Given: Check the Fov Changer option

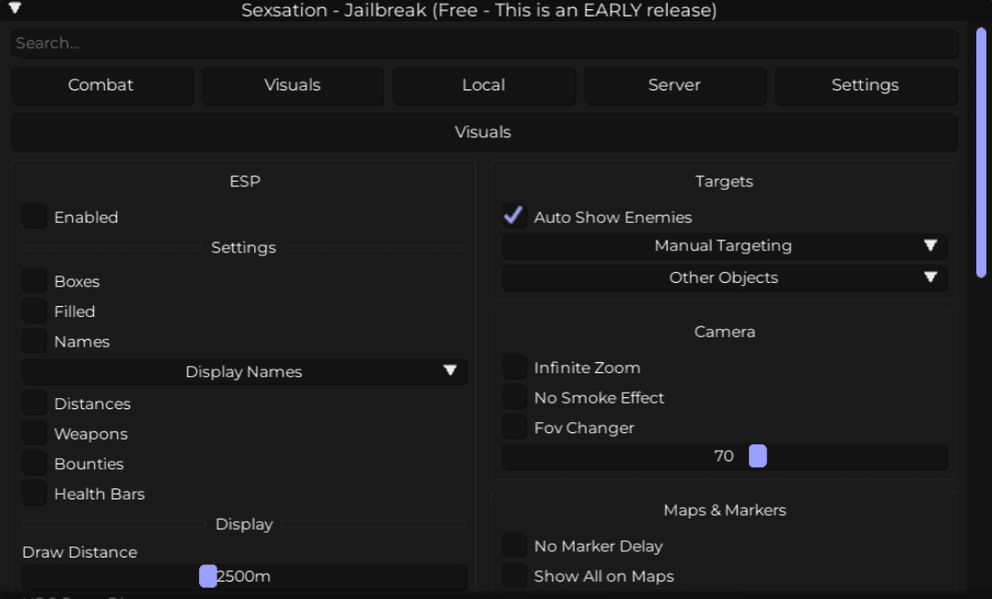Looking at the screenshot, I should (x=514, y=427).
